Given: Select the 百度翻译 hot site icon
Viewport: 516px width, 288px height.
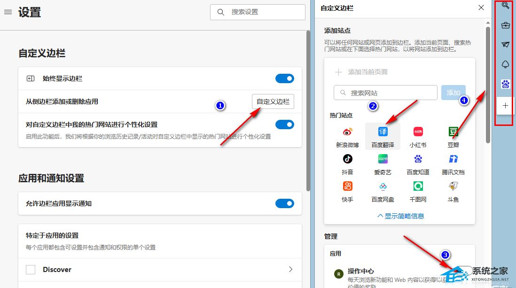Looking at the screenshot, I should click(383, 132).
